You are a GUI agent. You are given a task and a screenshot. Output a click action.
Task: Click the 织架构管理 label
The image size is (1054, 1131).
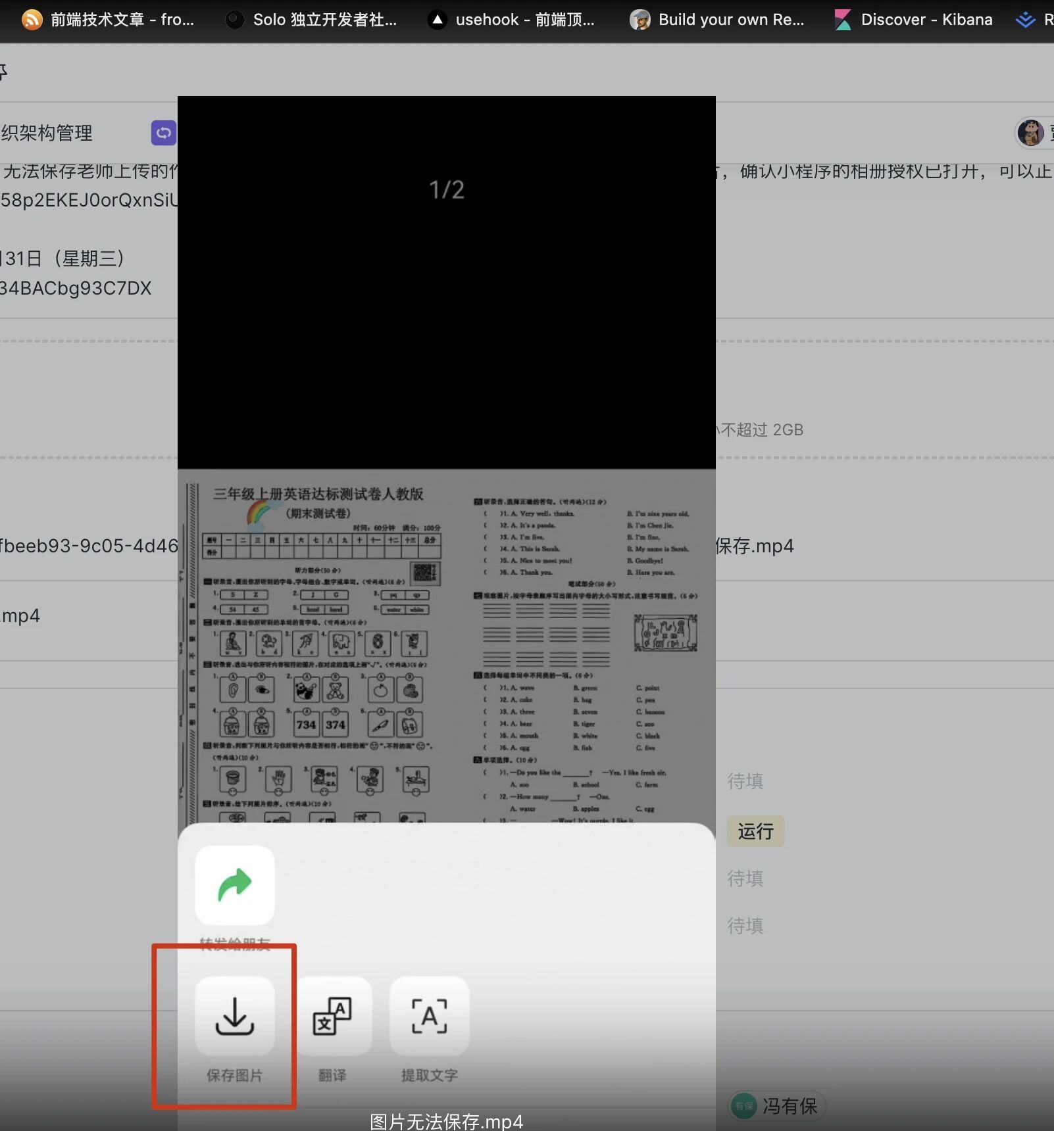click(47, 133)
